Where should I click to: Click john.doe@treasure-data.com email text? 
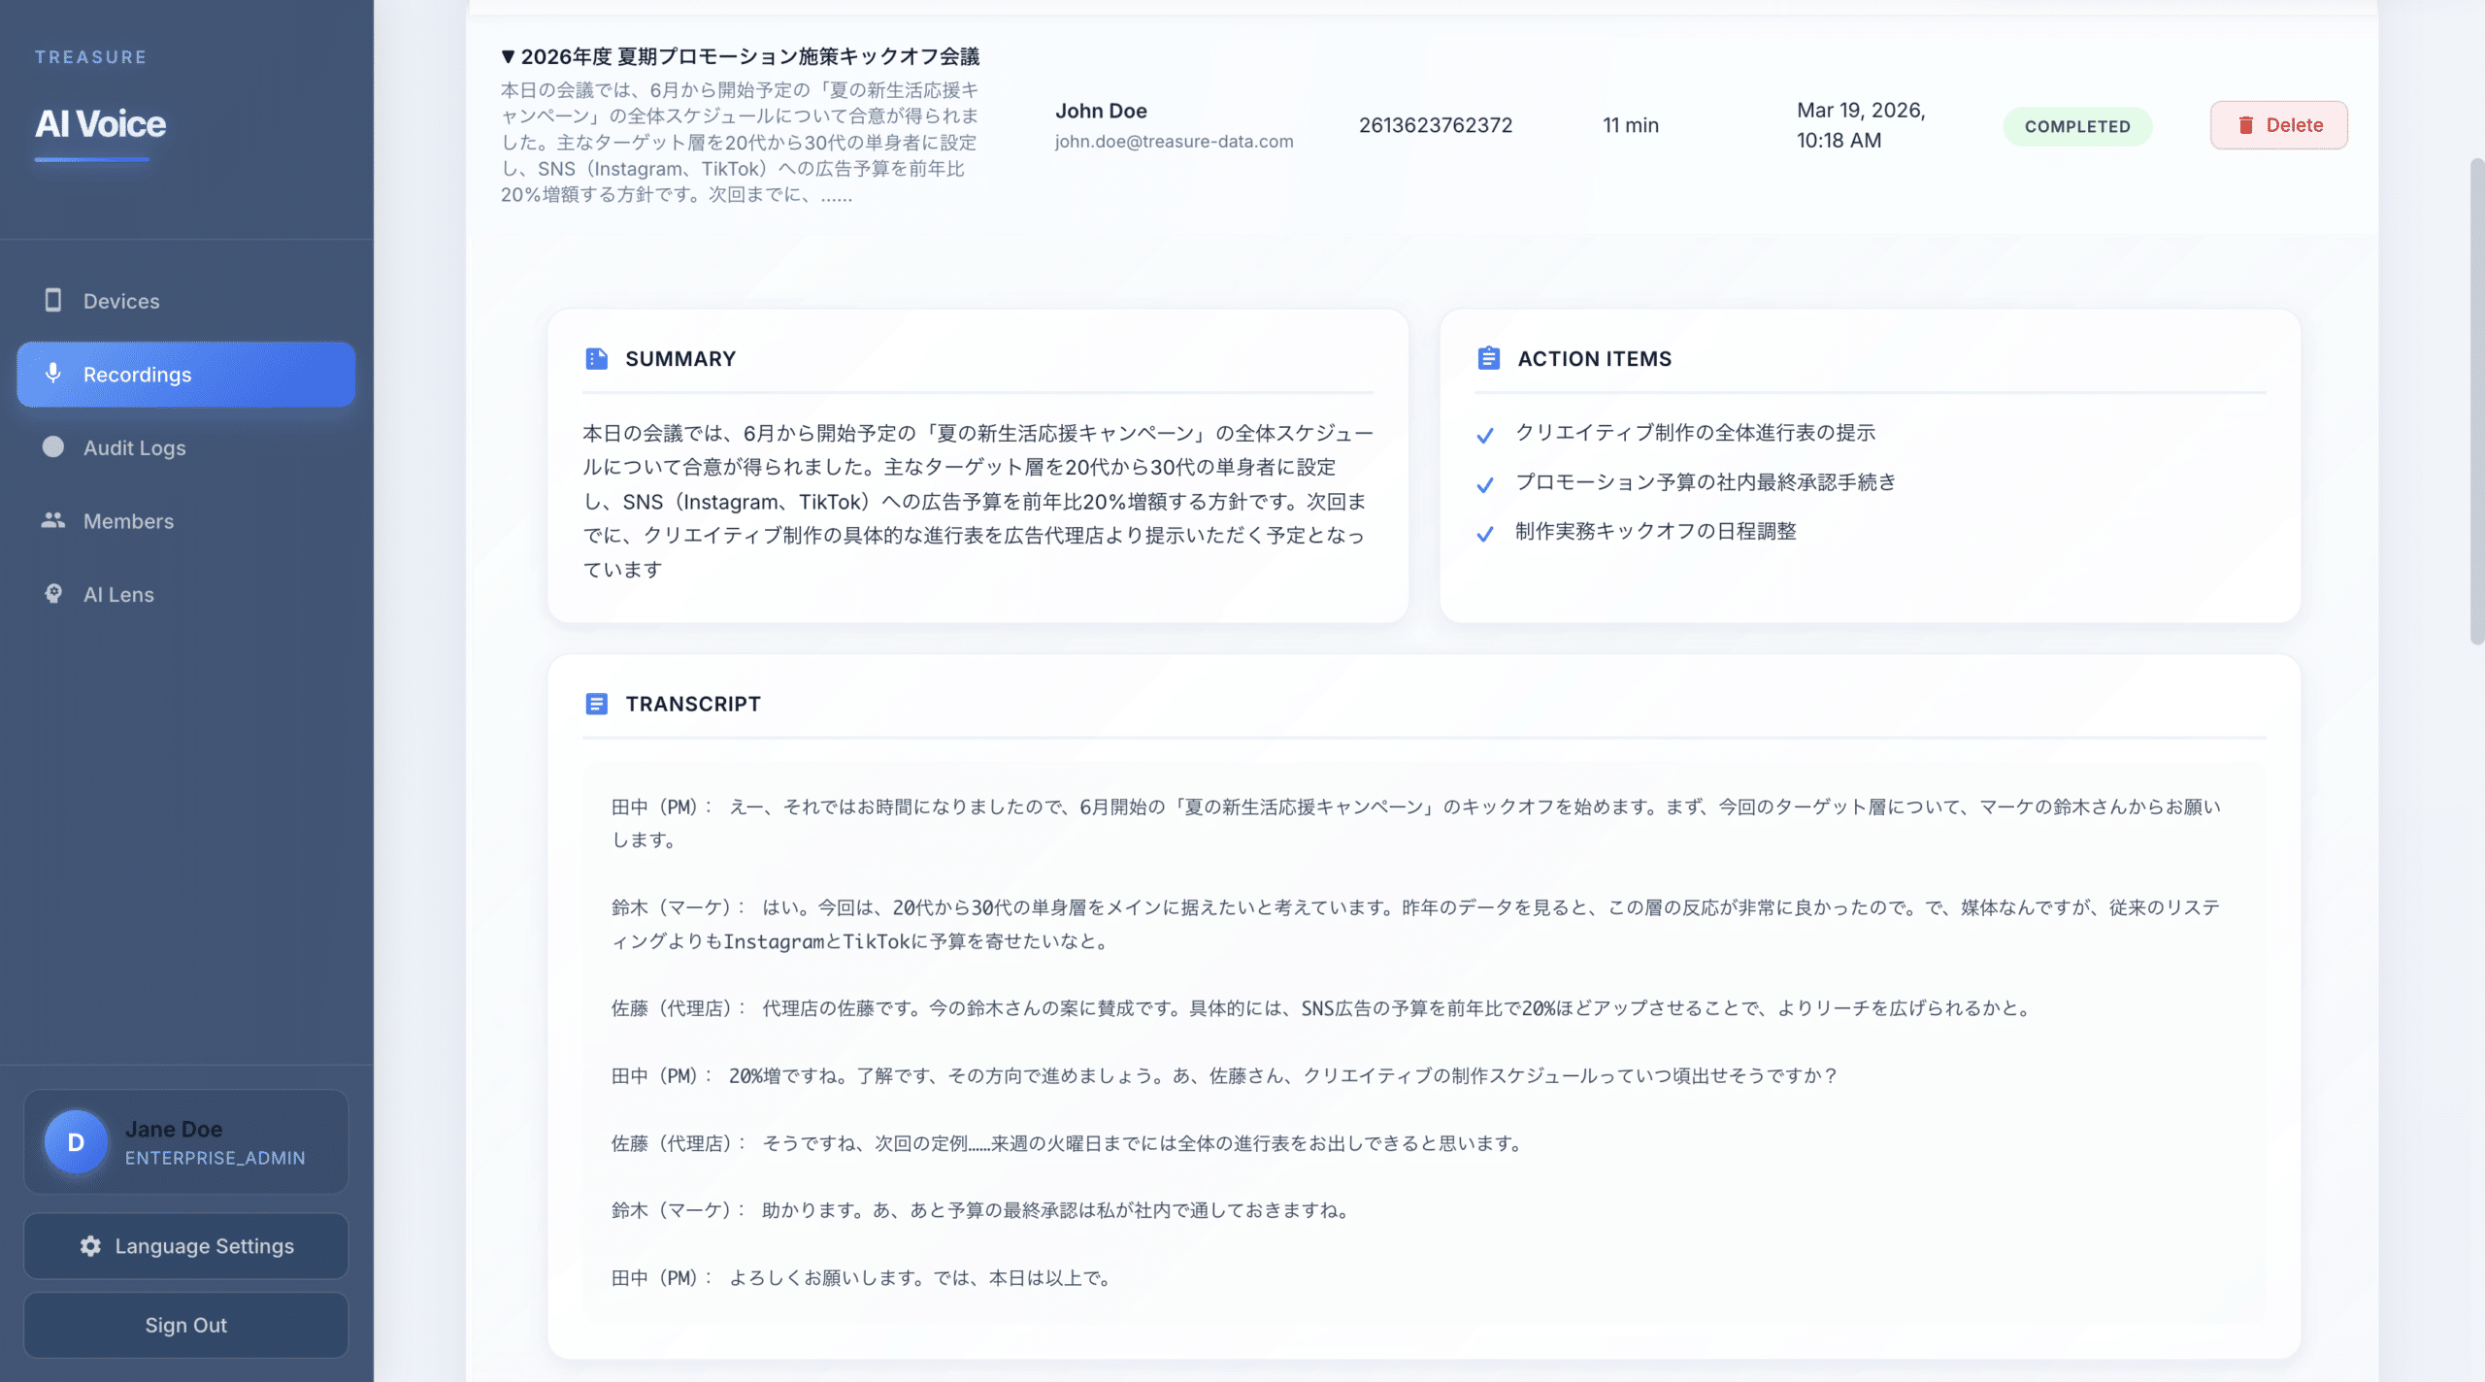pos(1174,142)
